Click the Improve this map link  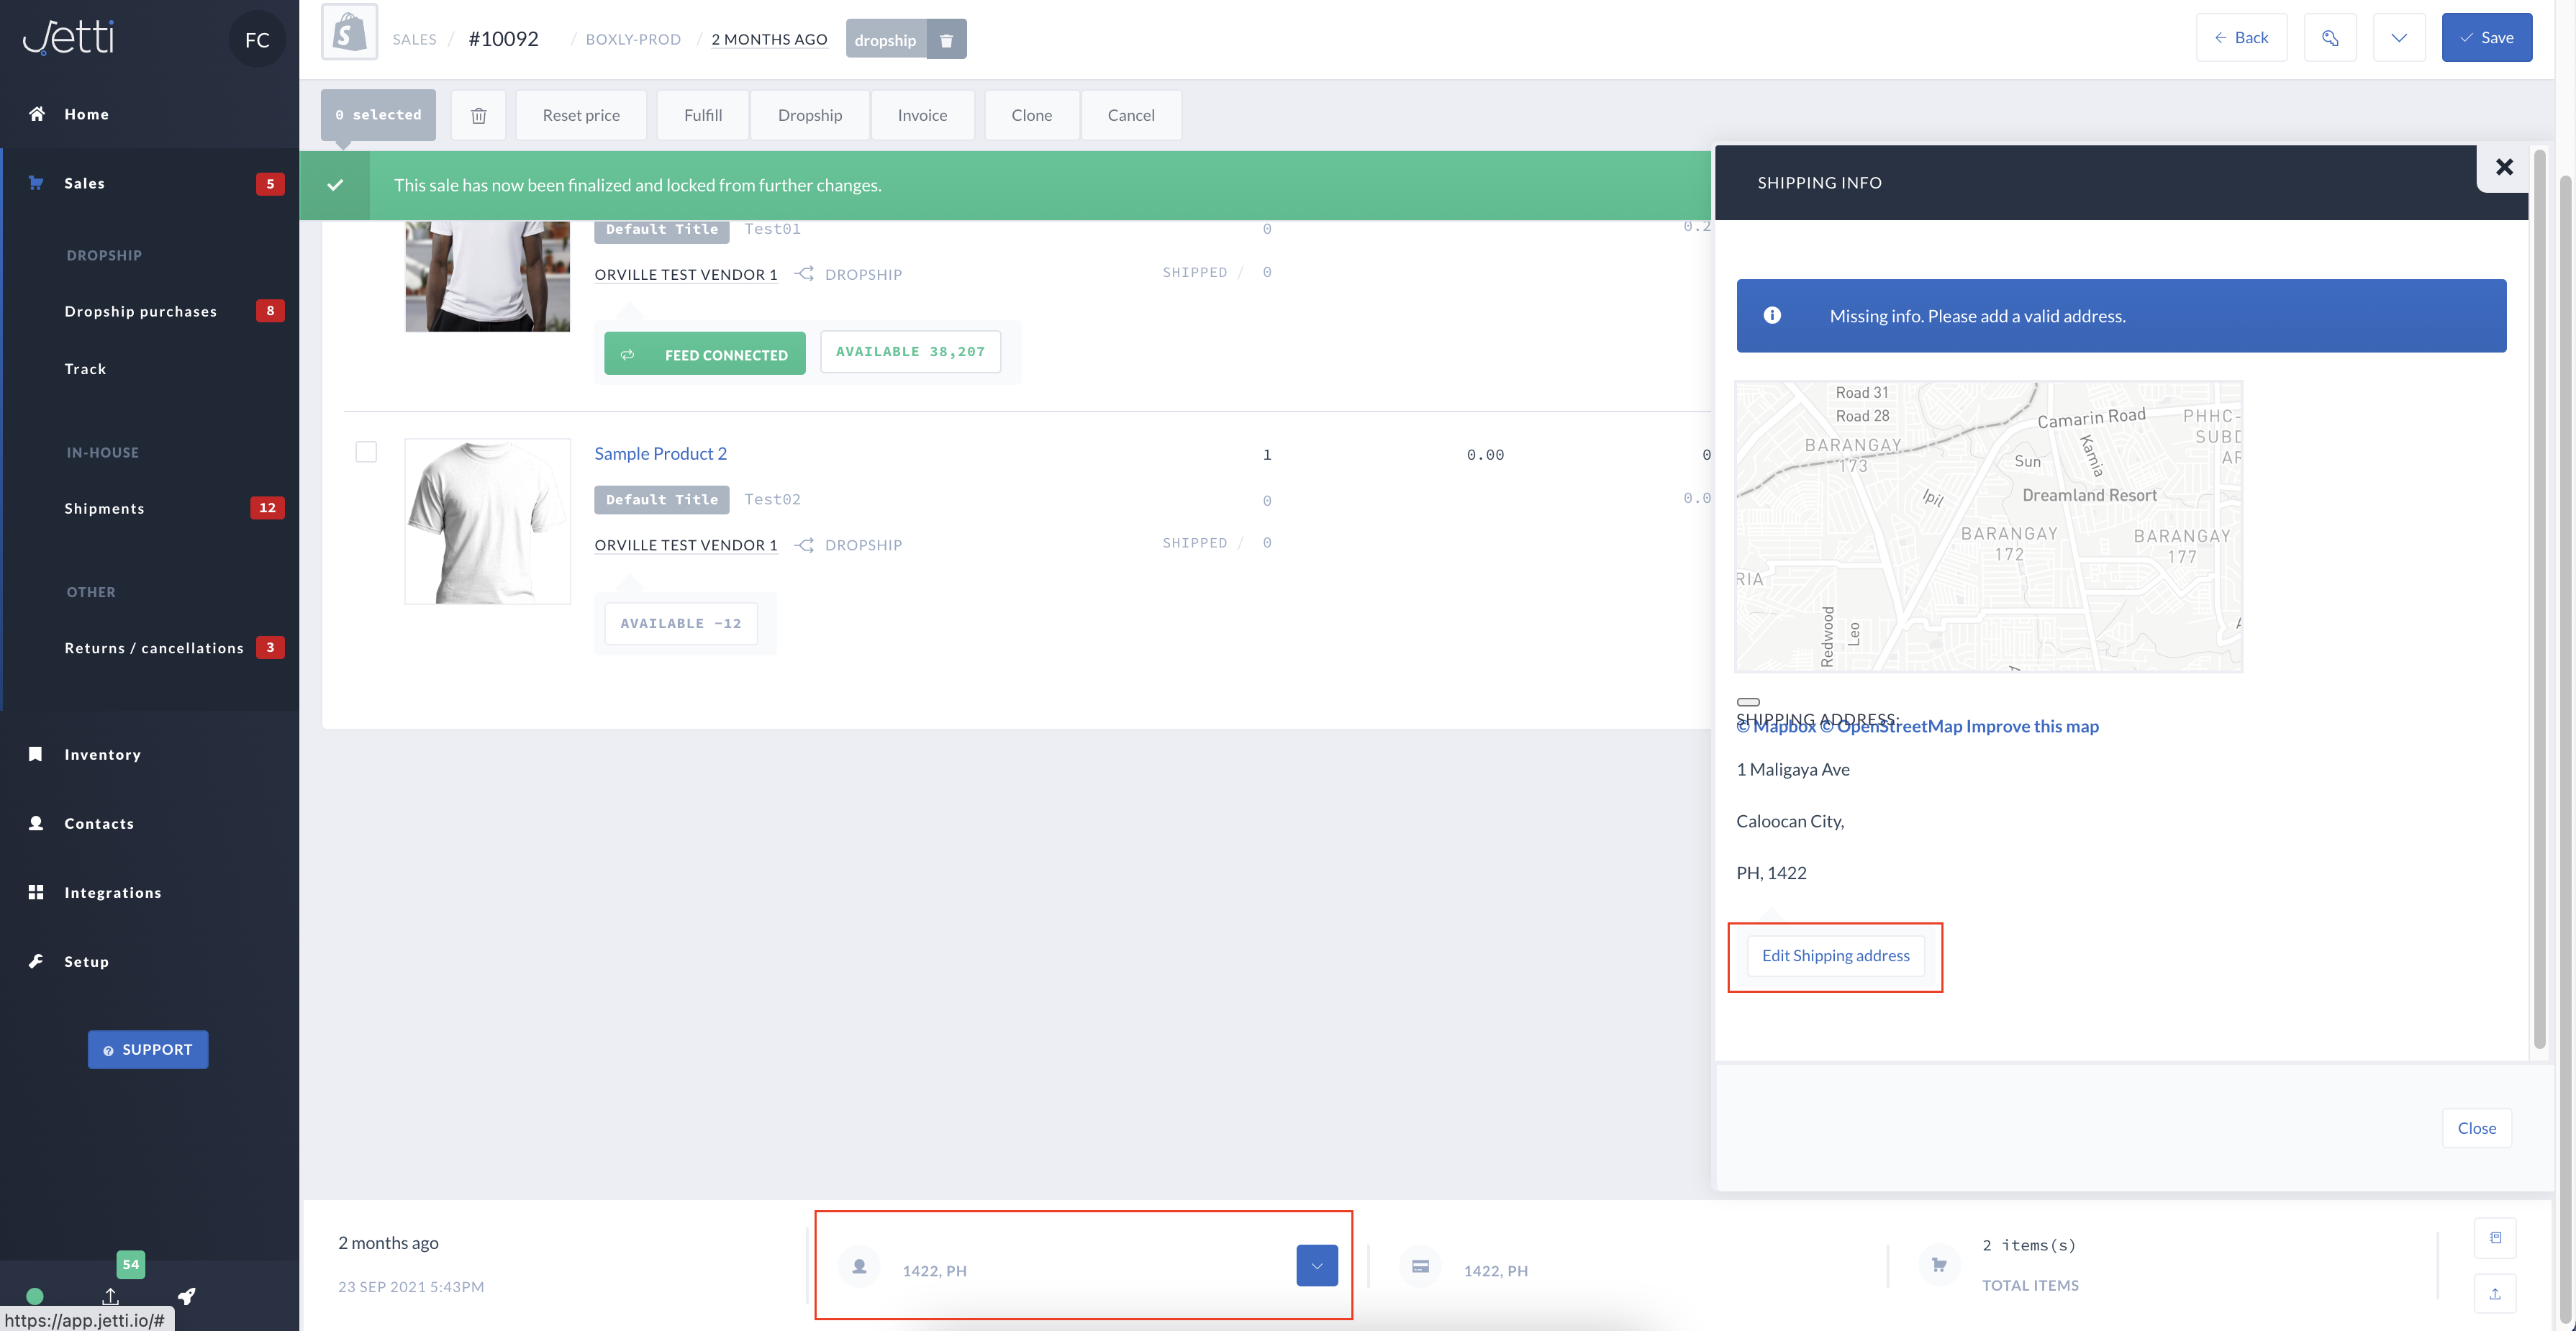click(2032, 726)
